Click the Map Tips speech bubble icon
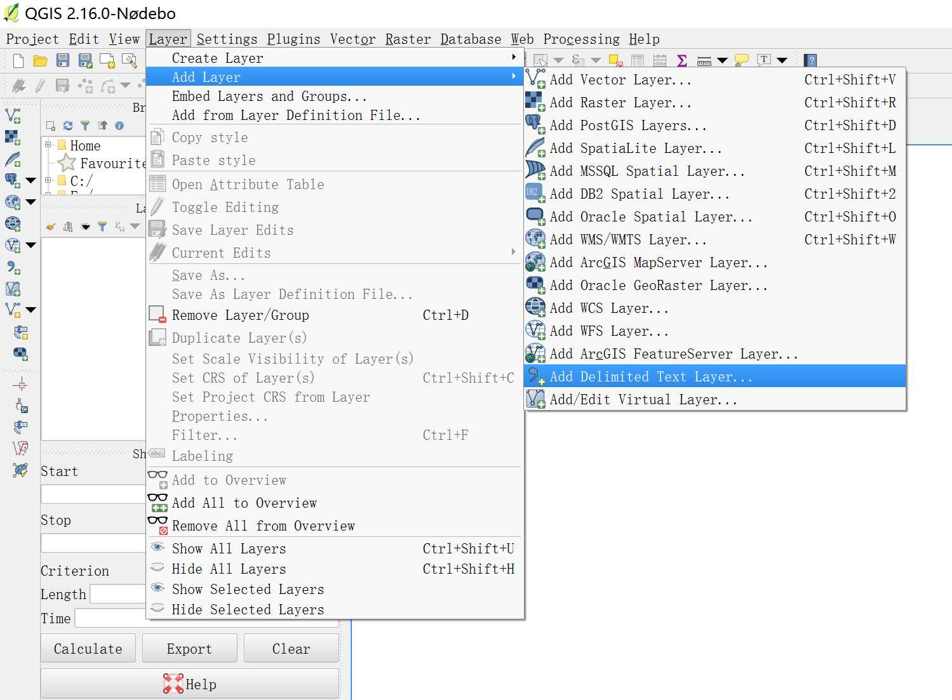 (741, 60)
